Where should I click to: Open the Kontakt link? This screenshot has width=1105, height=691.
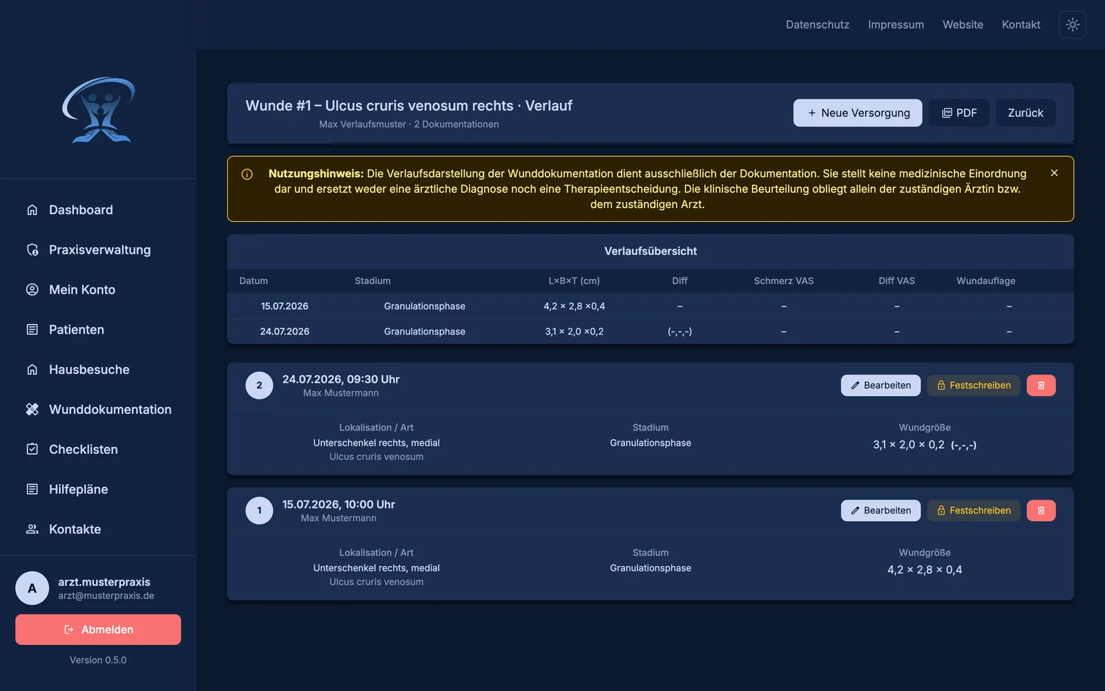[1021, 24]
